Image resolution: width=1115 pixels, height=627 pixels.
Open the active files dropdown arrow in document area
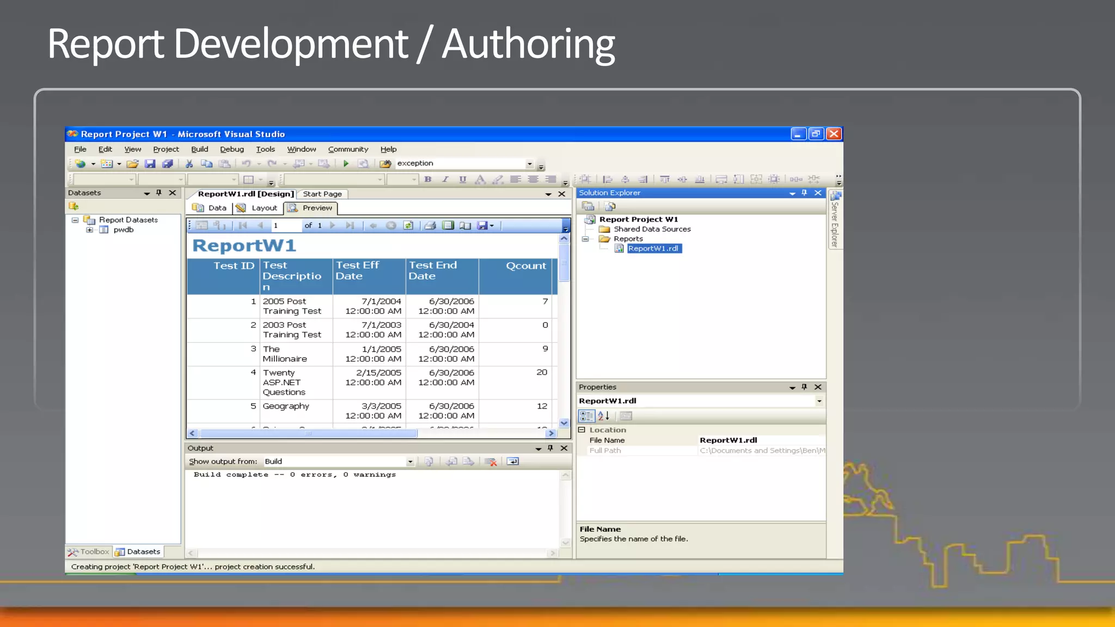pyautogui.click(x=548, y=194)
